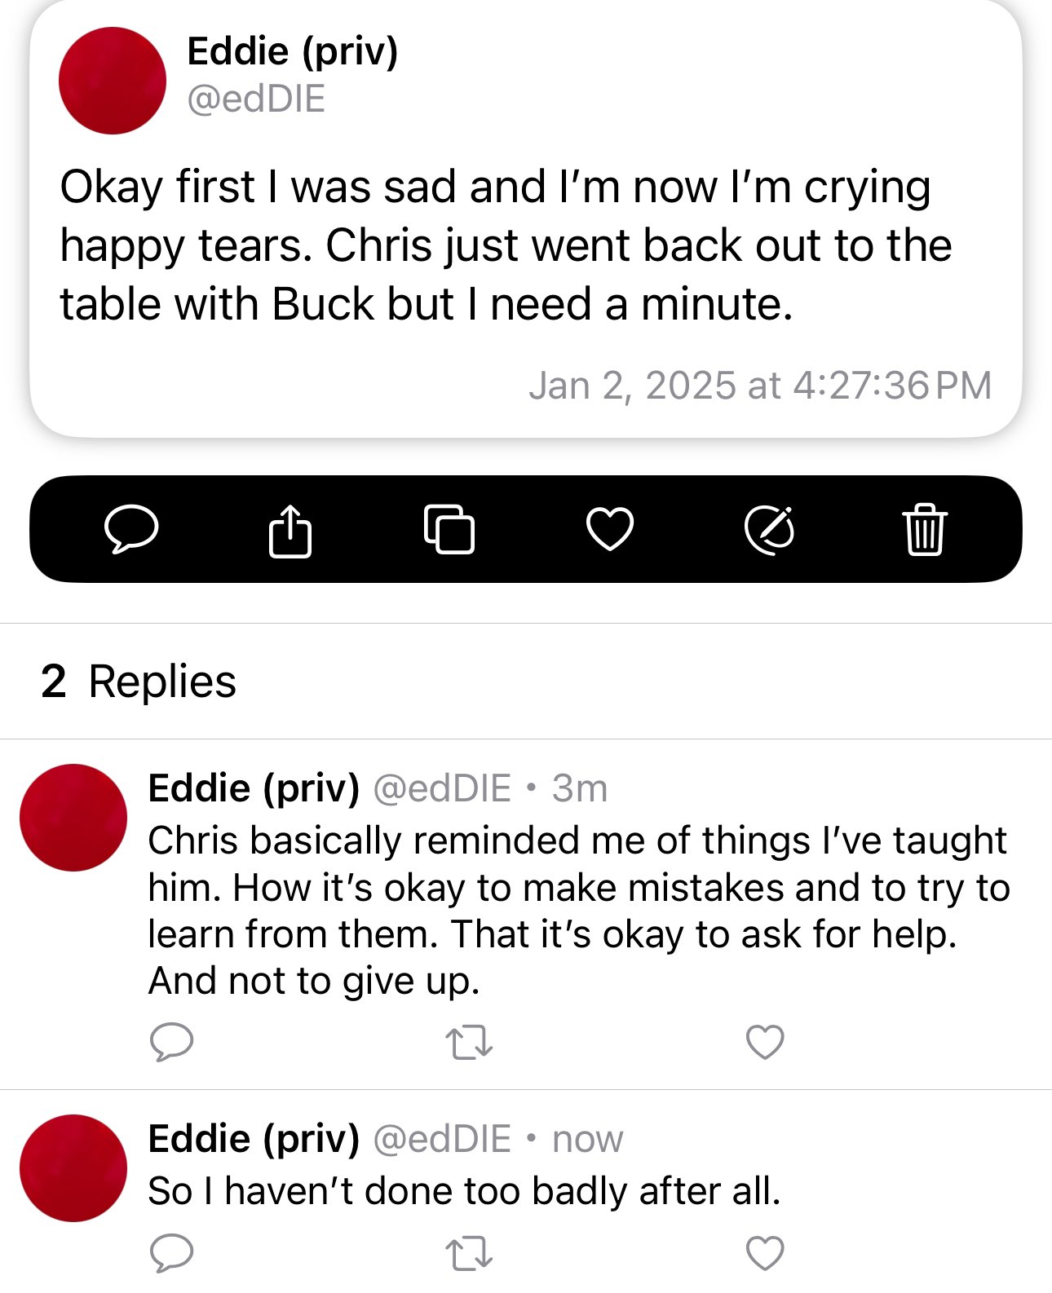Open Eddie (priv) name on 3m reply
The width and height of the screenshot is (1052, 1293).
pyautogui.click(x=254, y=788)
